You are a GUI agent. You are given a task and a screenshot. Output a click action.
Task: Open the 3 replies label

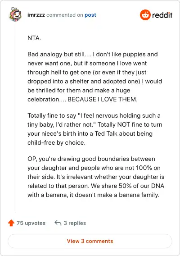point(75,223)
